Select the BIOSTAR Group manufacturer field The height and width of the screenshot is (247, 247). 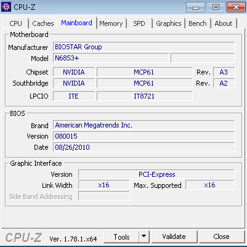click(144, 47)
